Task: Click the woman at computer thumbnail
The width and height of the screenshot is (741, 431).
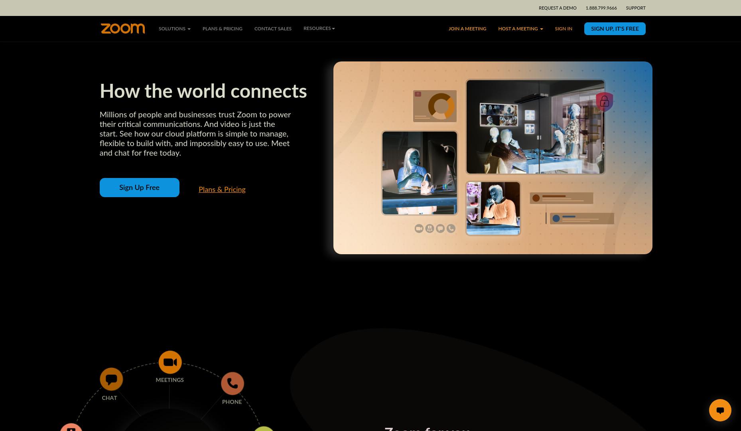Action: (x=420, y=173)
